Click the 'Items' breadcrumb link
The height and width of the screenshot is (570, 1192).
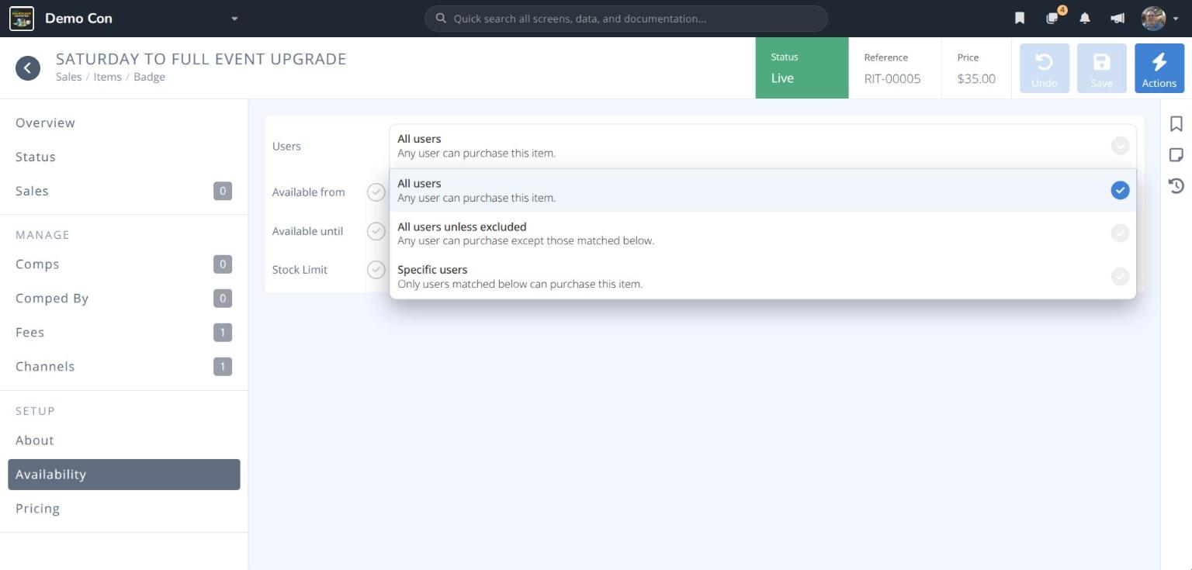coord(108,77)
